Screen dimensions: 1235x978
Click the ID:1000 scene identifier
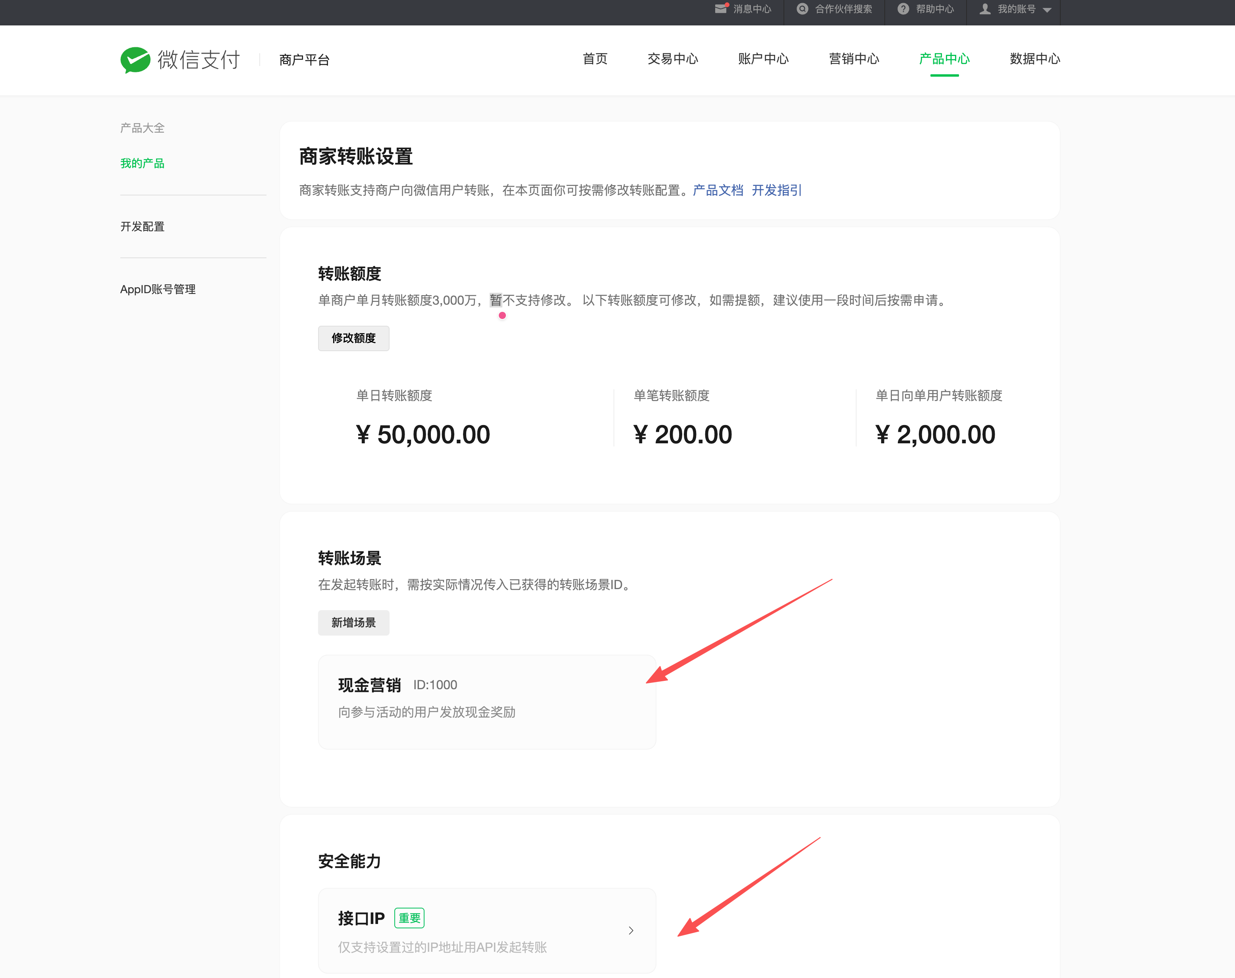click(x=435, y=685)
